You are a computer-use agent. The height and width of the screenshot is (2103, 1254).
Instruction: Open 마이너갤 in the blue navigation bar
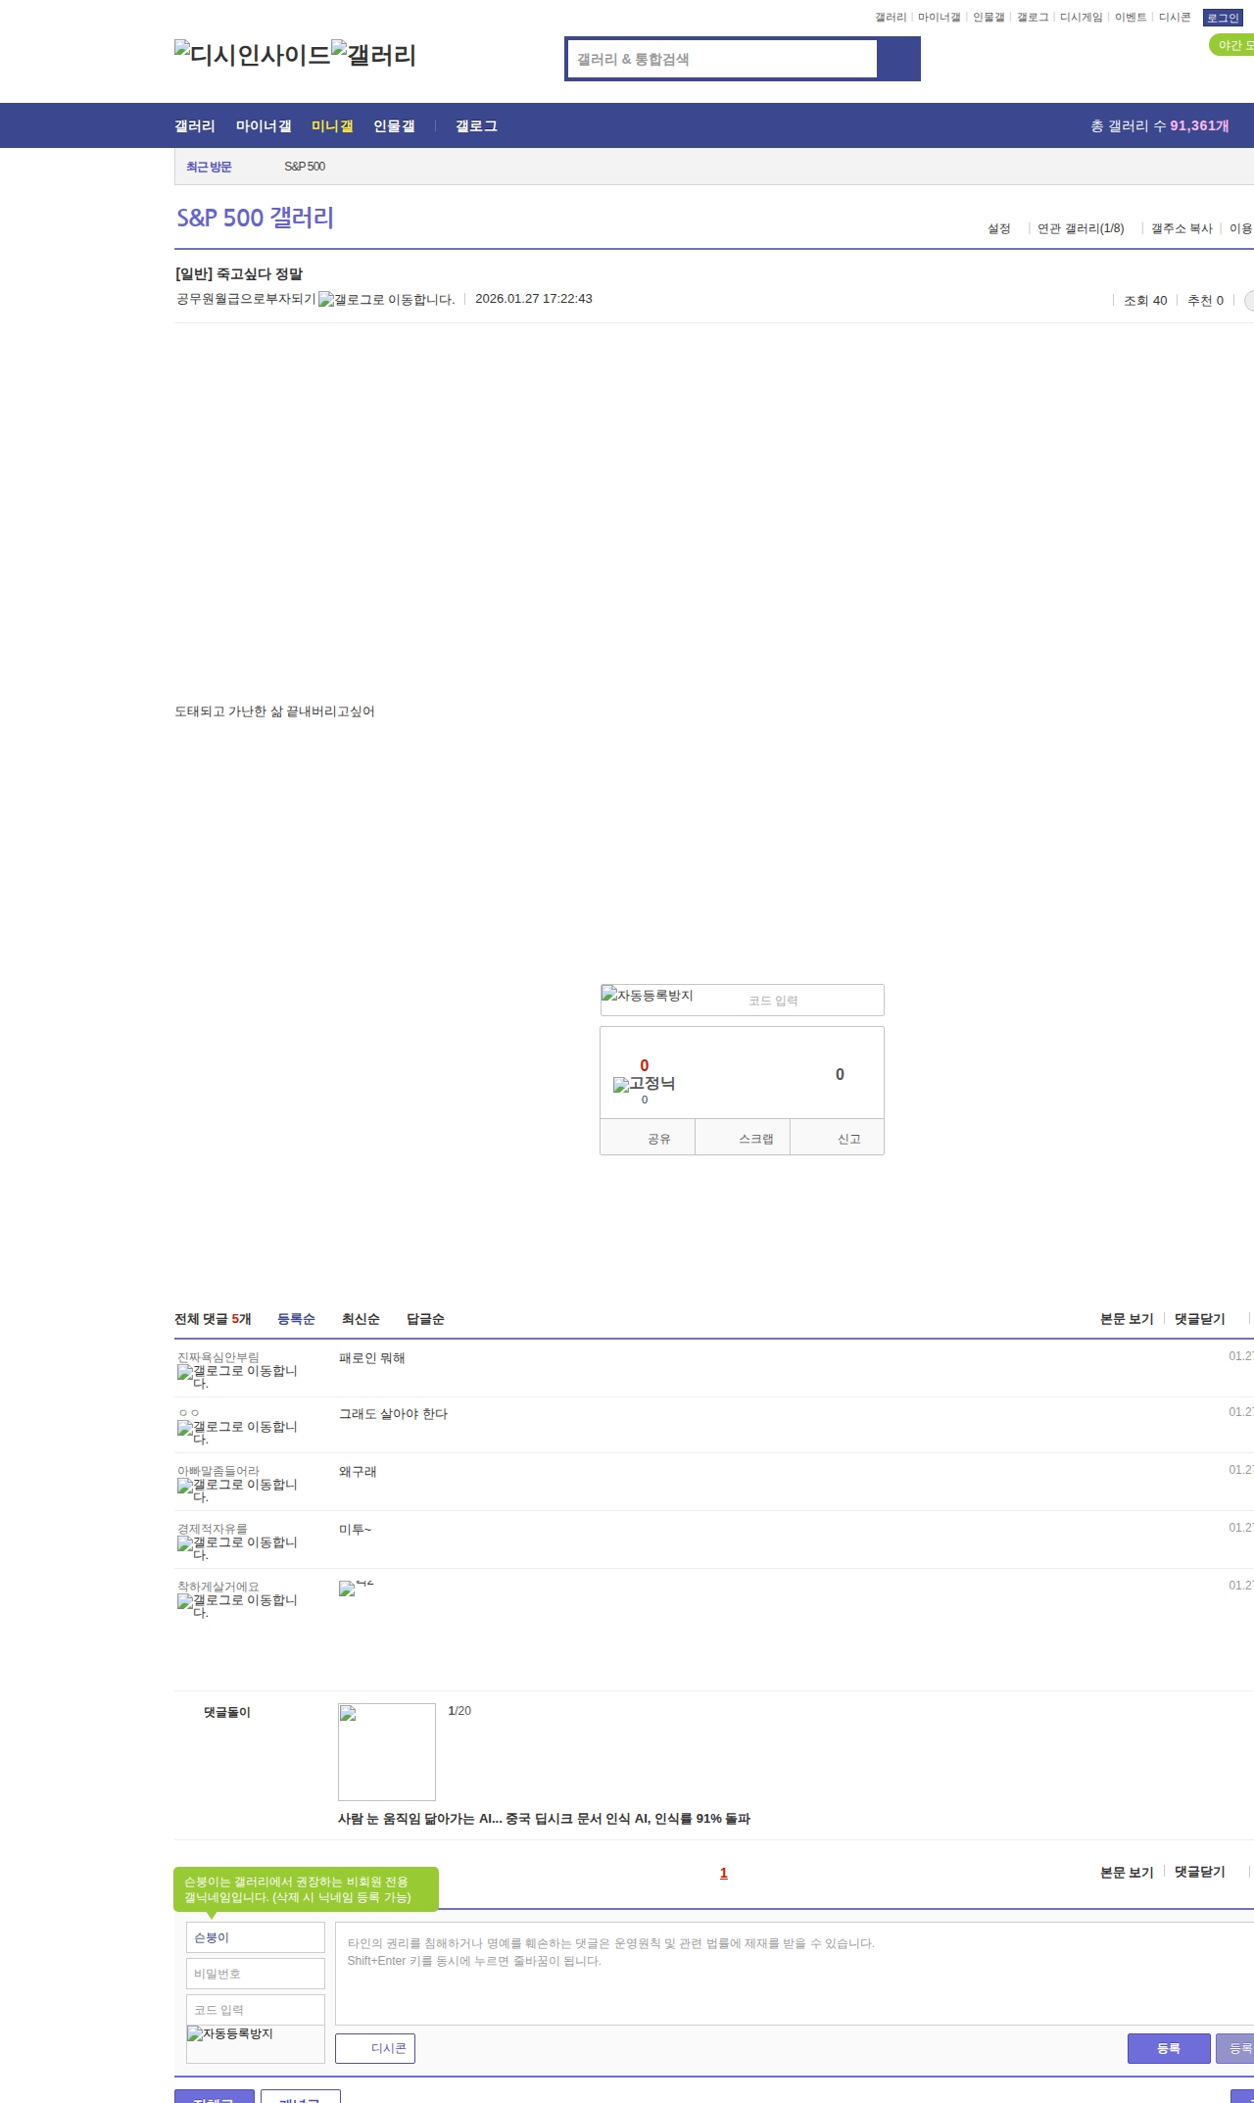[264, 126]
